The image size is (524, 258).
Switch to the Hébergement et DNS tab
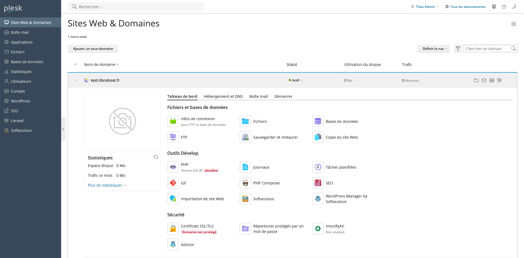click(x=223, y=96)
